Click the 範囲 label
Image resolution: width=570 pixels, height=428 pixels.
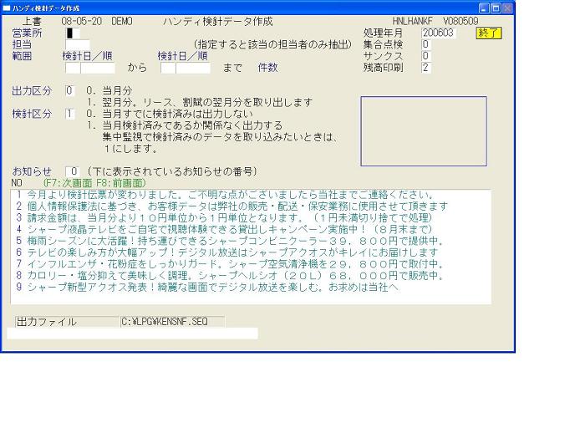coord(22,56)
